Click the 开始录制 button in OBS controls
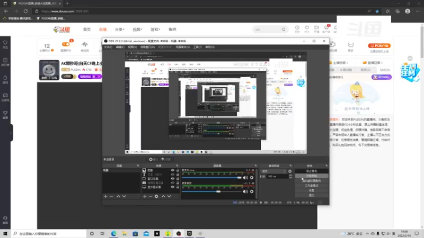The image size is (424, 238). coord(312,176)
